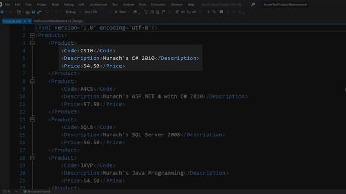Collapse the Product node containing CS10
Screen dimensions: 346x194
click(32, 43)
